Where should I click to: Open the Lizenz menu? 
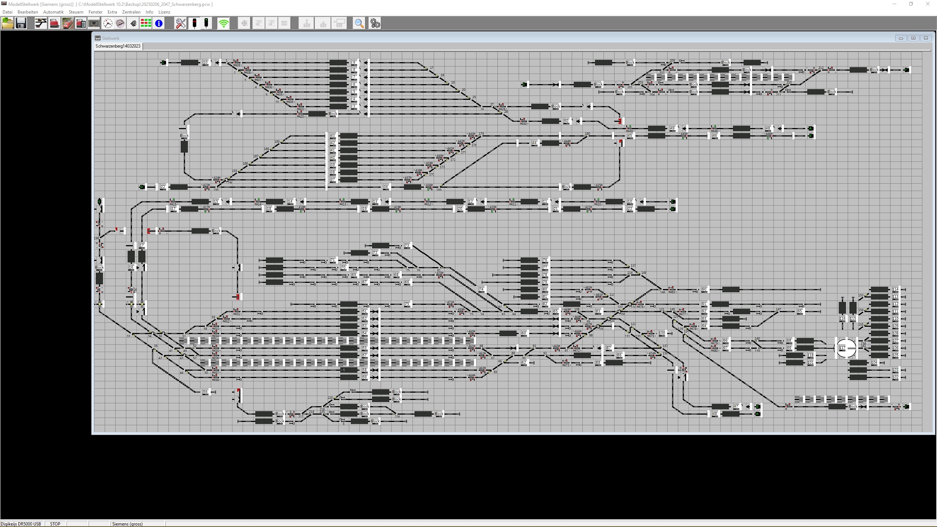[x=164, y=12]
